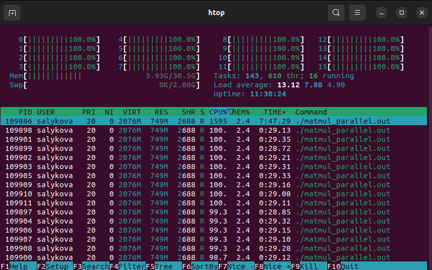Open the hamburger menu in title bar

coord(357,13)
